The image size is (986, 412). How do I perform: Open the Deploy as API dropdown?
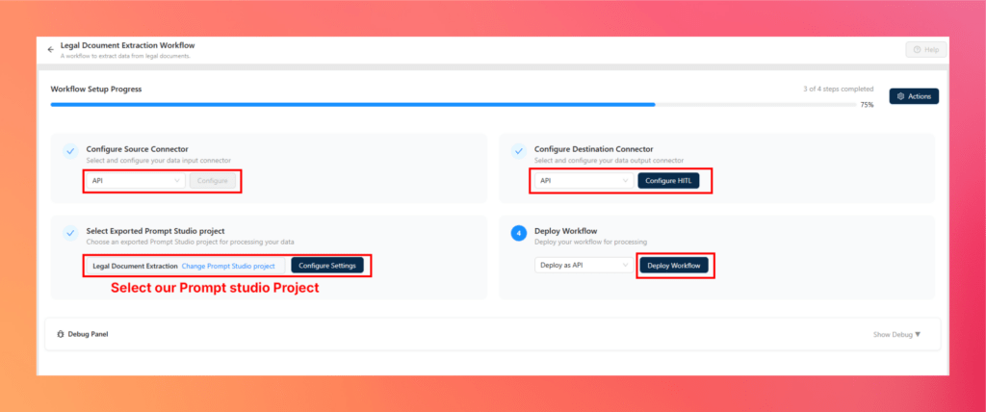pos(584,266)
